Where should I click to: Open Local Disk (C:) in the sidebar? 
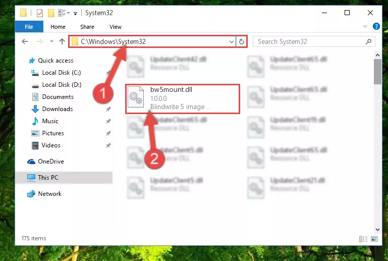[x=62, y=73]
